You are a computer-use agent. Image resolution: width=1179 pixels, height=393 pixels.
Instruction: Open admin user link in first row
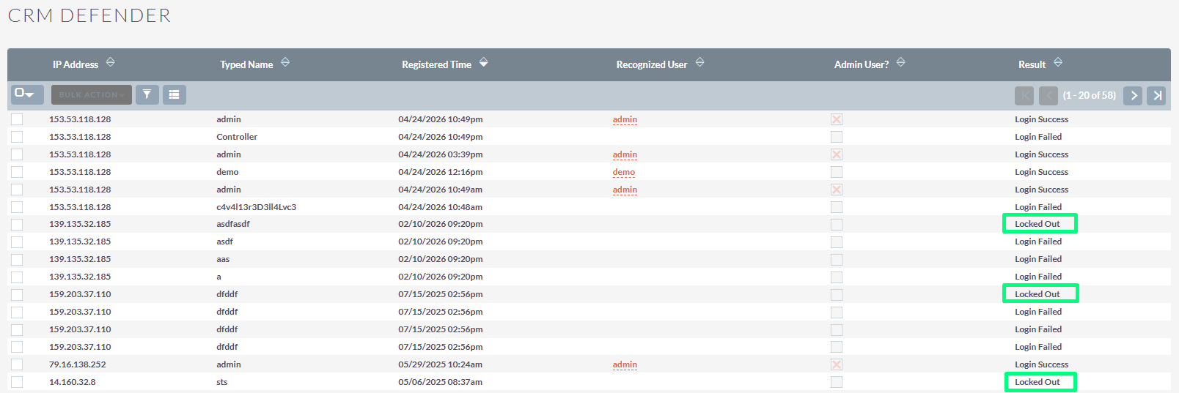625,119
